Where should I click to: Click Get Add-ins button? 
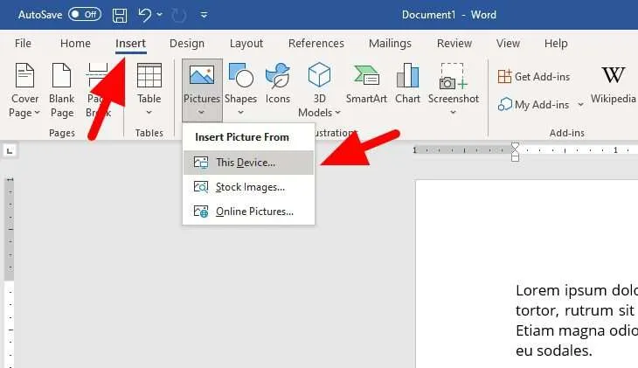(x=534, y=77)
